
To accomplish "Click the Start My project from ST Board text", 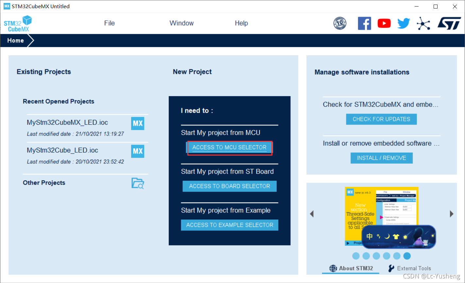I will tap(227, 172).
